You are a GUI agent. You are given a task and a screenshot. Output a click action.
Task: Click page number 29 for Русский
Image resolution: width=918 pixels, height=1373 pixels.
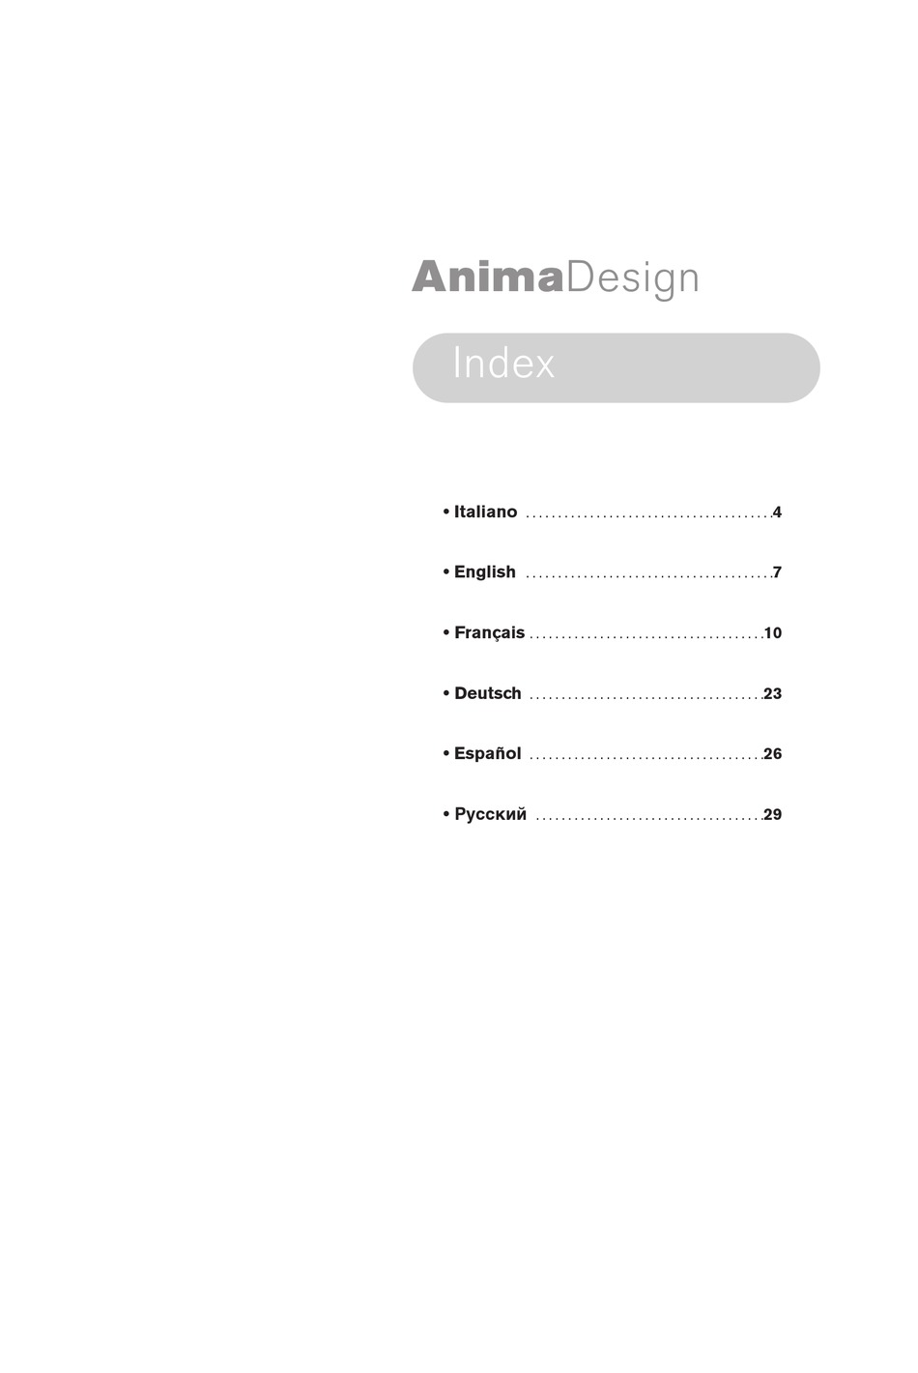click(x=773, y=815)
